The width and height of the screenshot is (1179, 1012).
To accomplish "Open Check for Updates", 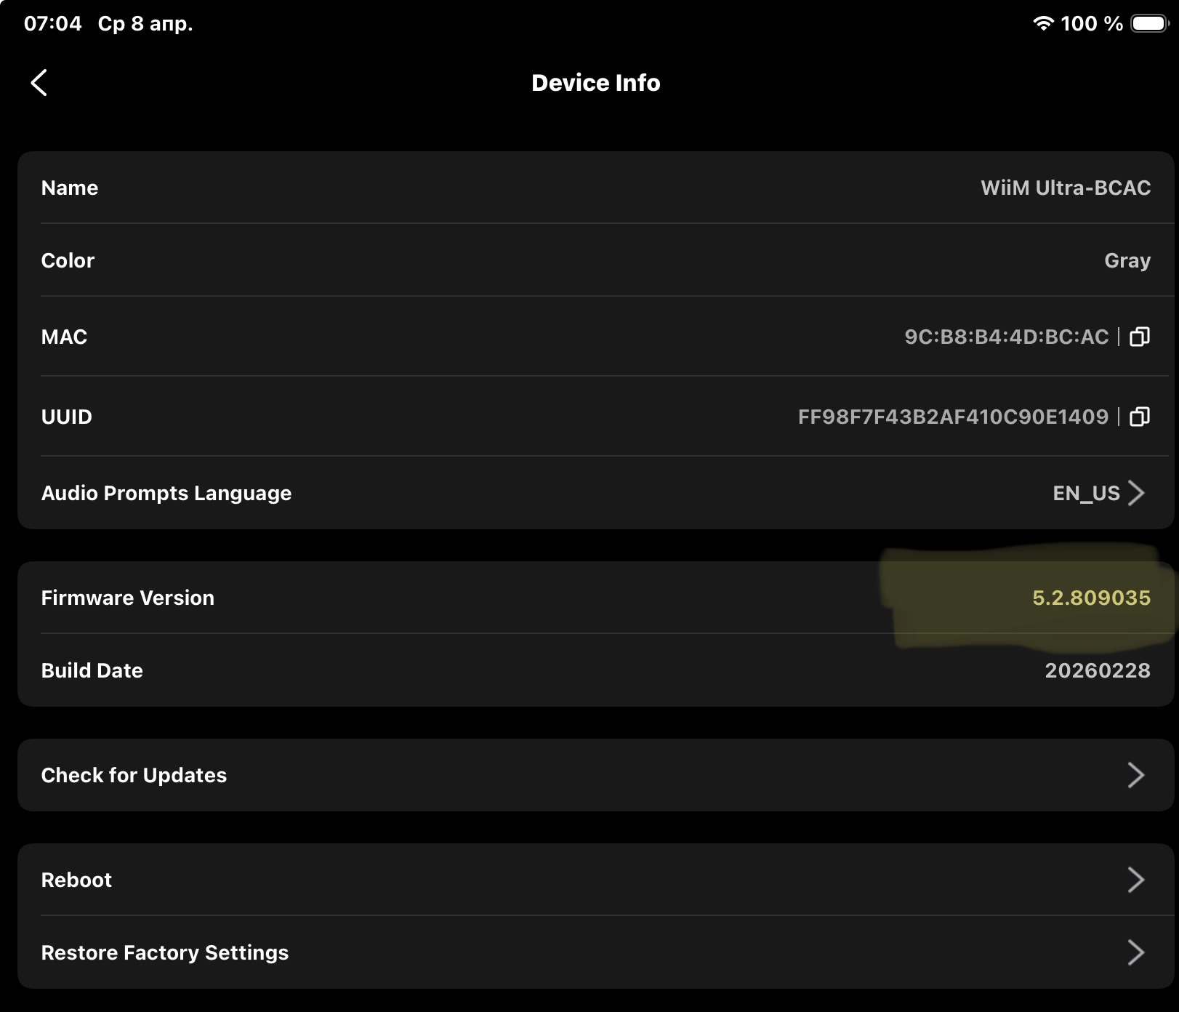I will [x=134, y=775].
